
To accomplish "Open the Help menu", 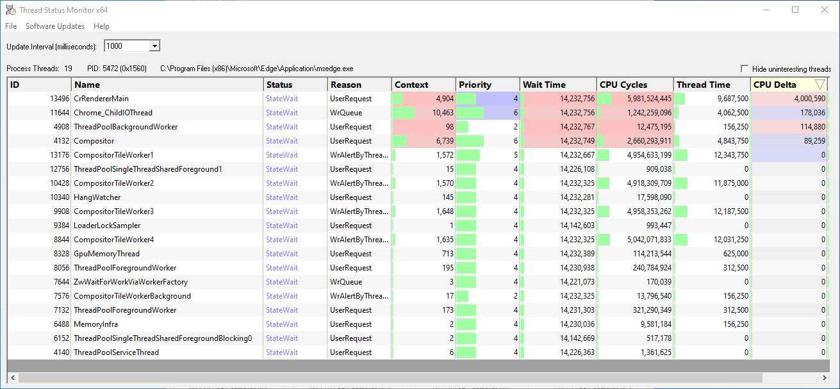I will point(101,26).
